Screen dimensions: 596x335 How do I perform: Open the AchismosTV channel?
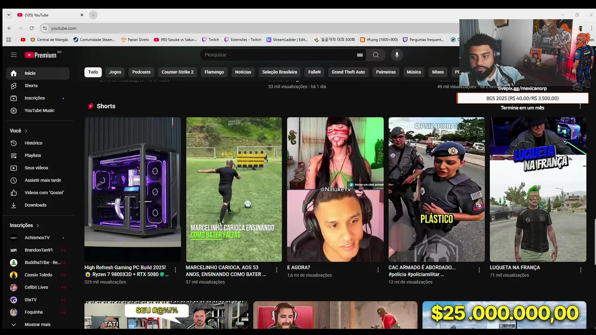38,238
